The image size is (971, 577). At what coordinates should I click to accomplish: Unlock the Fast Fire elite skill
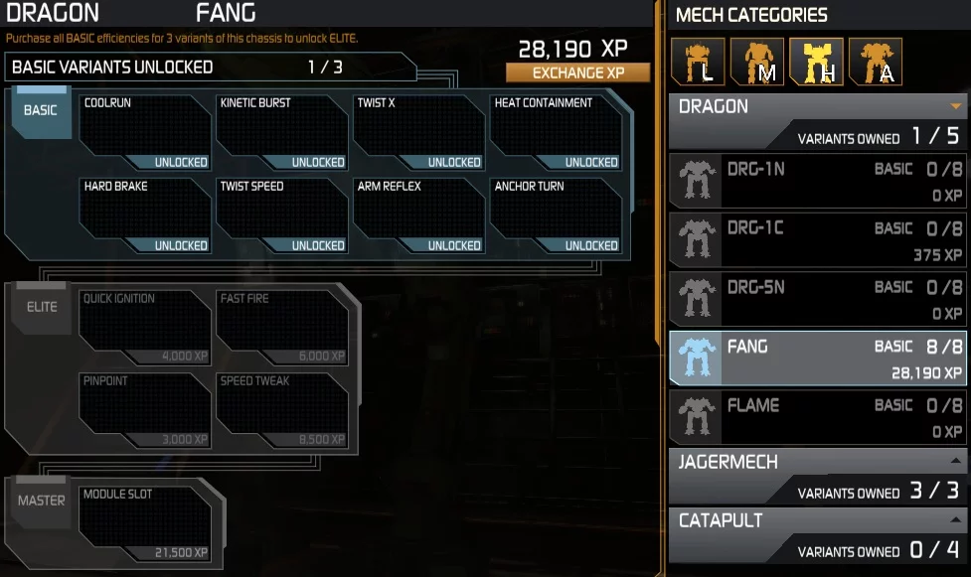pos(282,328)
